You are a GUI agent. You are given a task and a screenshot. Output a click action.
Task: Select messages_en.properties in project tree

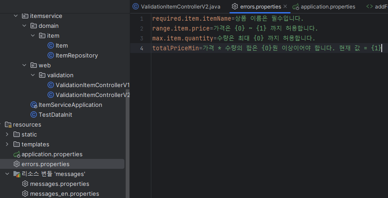click(65, 194)
